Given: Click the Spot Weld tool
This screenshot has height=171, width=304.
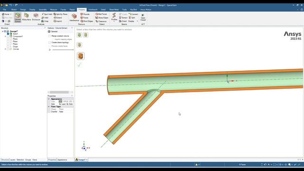Looking at the screenshot, I should (x=47, y=14).
